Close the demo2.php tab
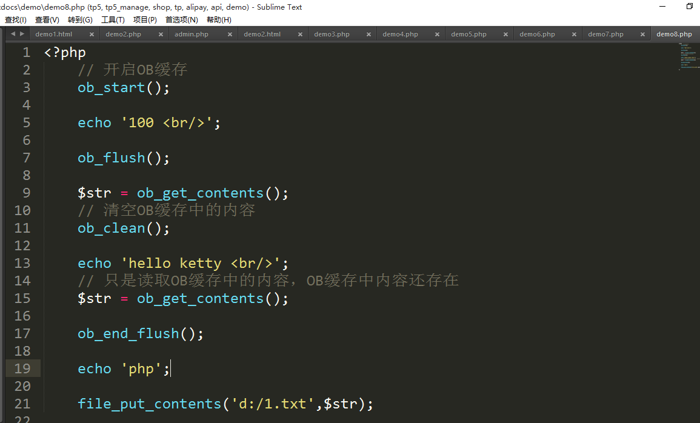The width and height of the screenshot is (700, 423). point(161,35)
